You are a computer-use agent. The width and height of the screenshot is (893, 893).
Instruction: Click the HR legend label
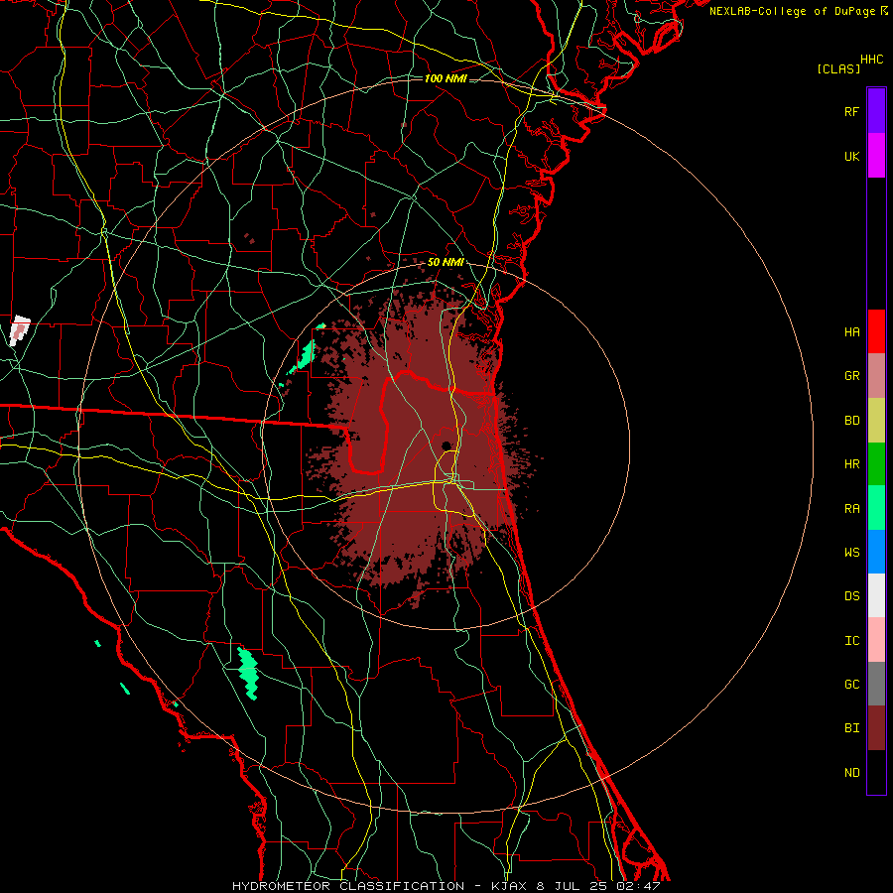(x=851, y=464)
